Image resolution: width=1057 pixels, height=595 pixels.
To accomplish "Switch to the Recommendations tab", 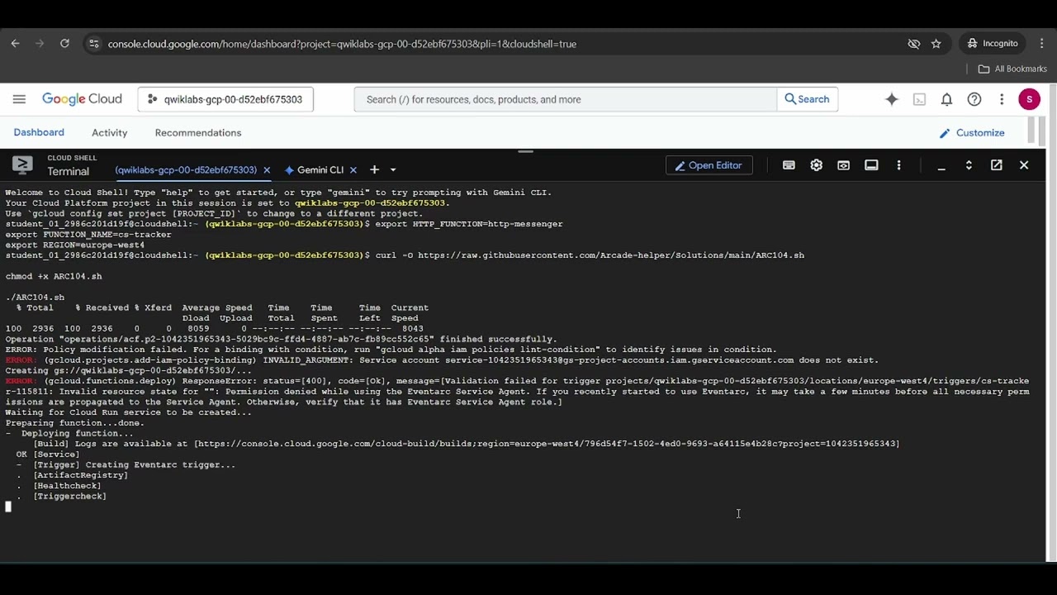I will 198,132.
